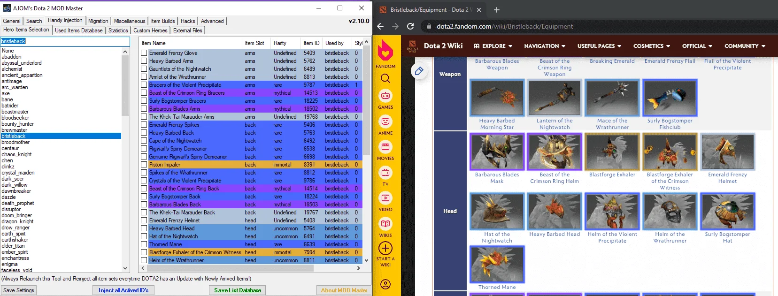
Task: Click the hero list scroll-down arrow
Action: pos(125,268)
